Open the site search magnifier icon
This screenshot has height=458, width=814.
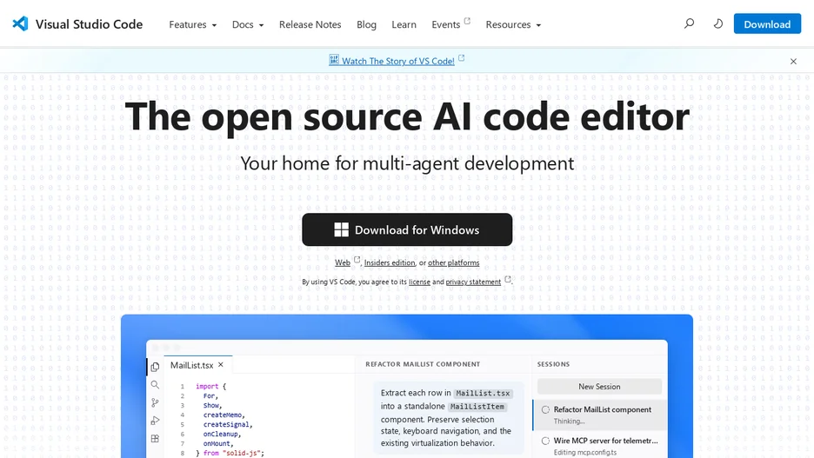coord(689,23)
